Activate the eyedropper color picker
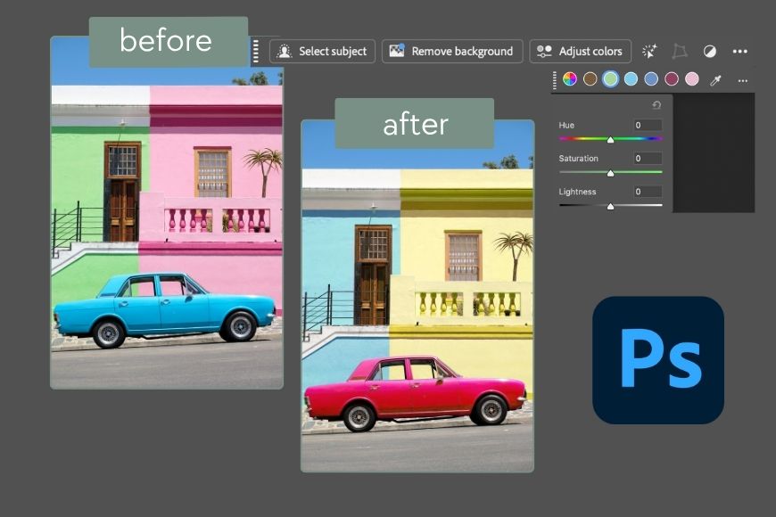 [715, 79]
